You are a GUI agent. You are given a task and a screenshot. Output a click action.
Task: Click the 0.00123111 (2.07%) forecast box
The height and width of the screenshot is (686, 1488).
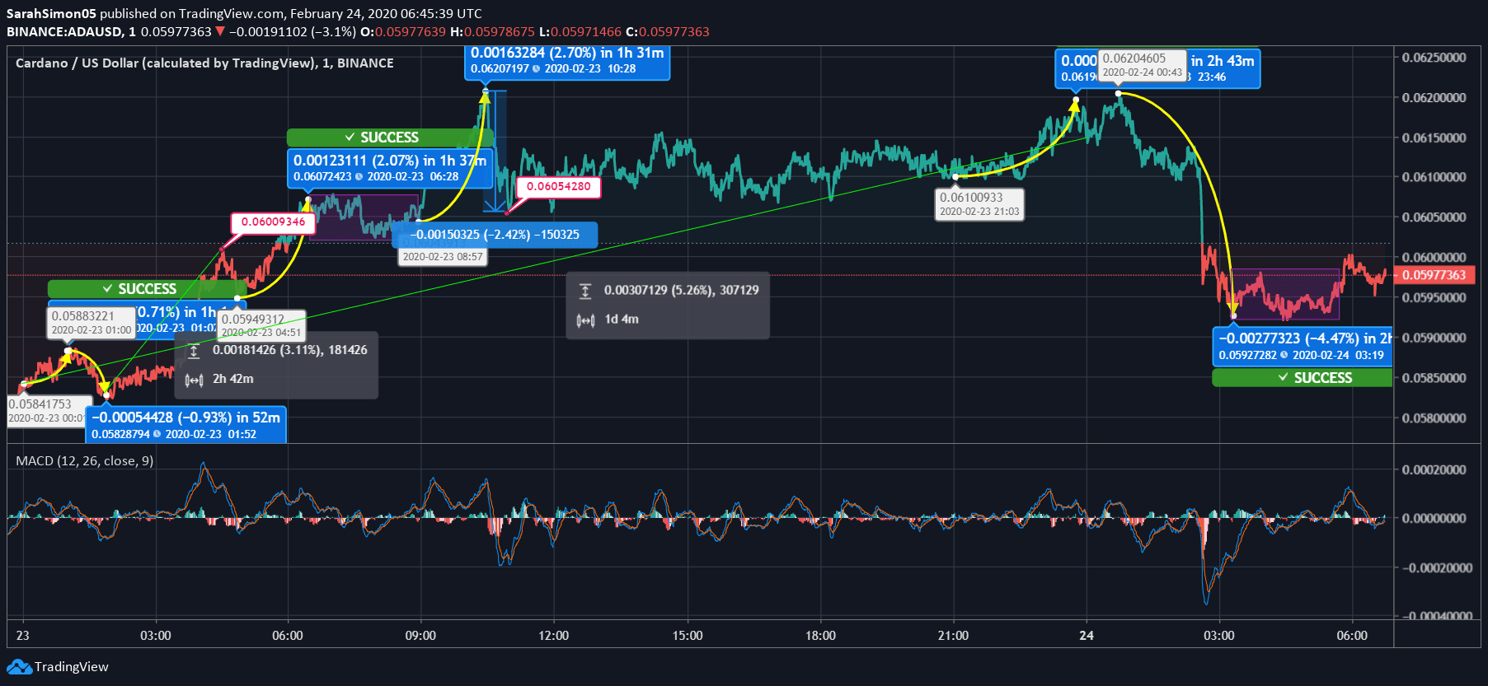[x=389, y=168]
